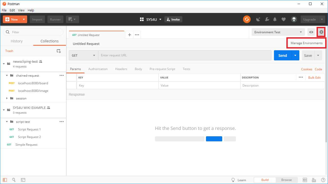Switch to the Collections tab
Image resolution: width=328 pixels, height=184 pixels.
pos(49,41)
